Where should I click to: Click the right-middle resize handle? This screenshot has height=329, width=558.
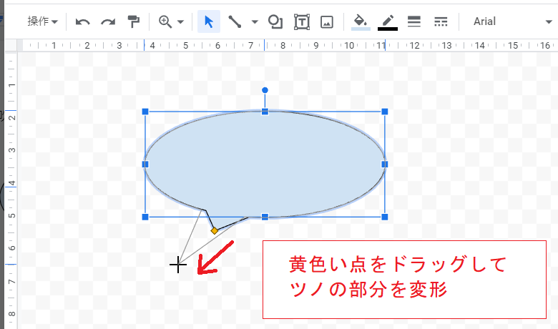pyautogui.click(x=385, y=164)
